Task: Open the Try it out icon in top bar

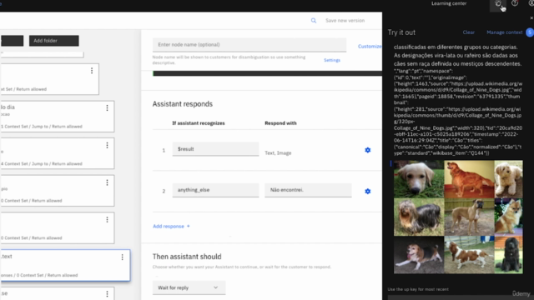Action: click(x=498, y=4)
